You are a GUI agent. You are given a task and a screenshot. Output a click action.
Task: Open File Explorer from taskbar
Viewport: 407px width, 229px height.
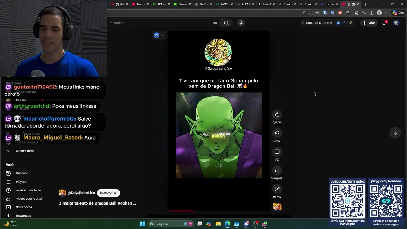tap(218, 224)
